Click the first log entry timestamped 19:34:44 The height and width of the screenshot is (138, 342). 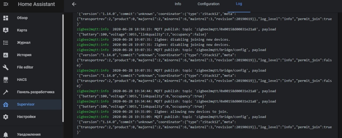point(176,91)
